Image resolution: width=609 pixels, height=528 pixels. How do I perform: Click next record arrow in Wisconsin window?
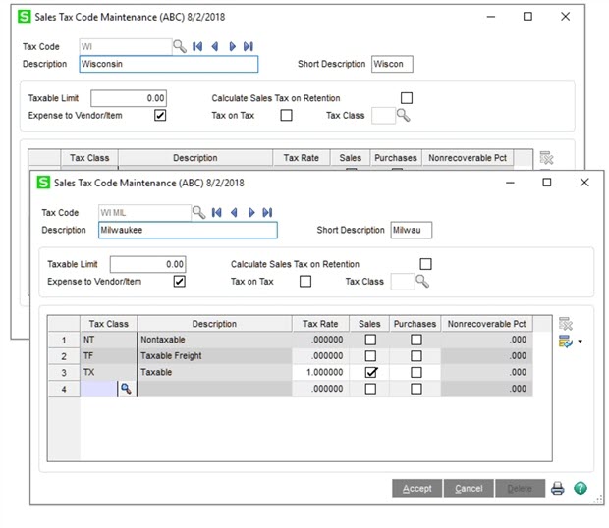tap(232, 46)
